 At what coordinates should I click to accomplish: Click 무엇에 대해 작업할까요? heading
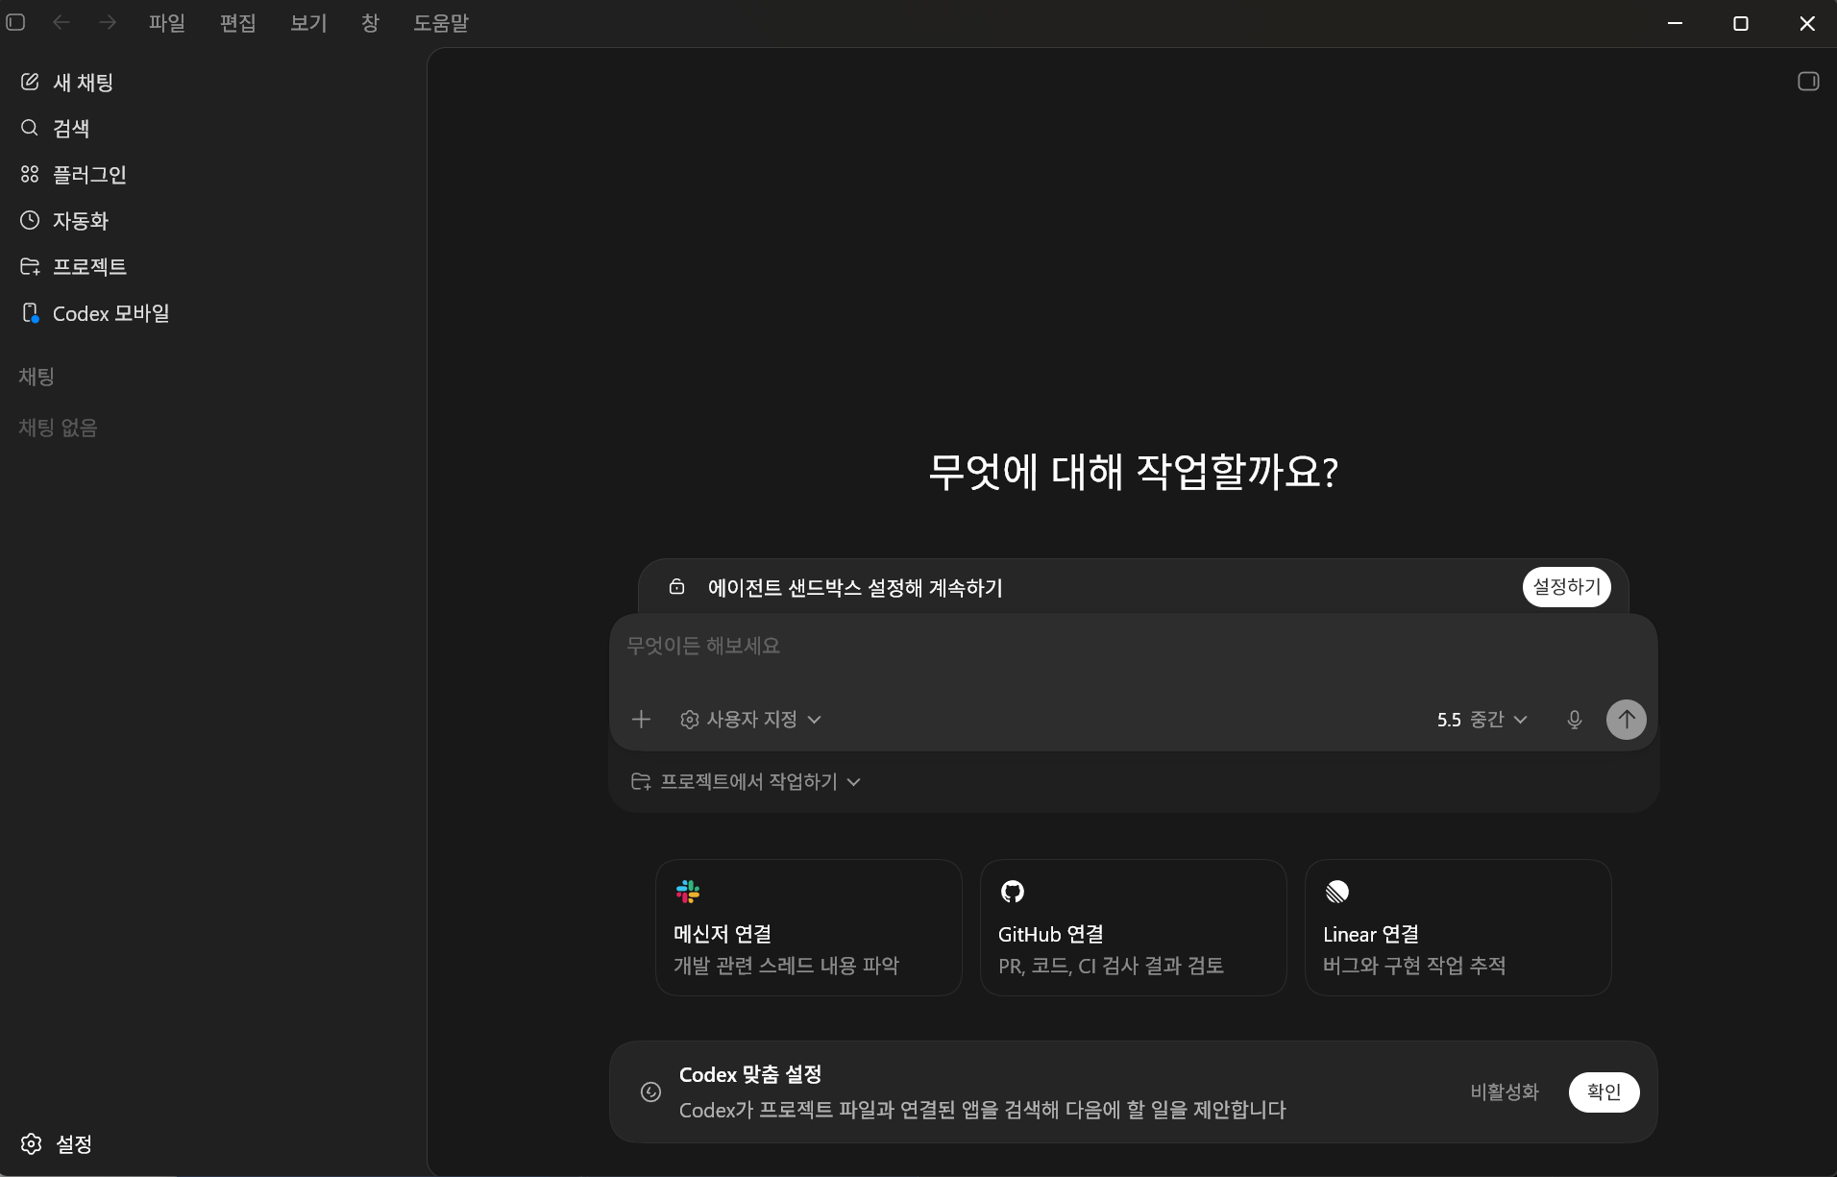coord(1134,472)
